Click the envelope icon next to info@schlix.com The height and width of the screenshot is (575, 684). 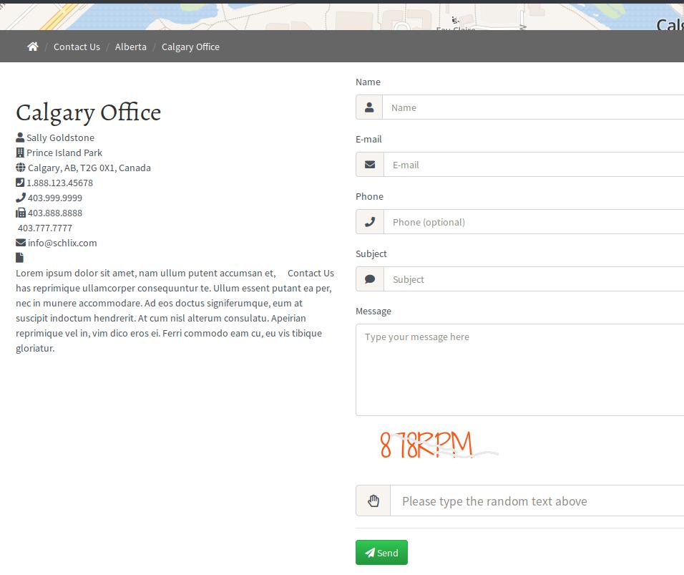[21, 243]
